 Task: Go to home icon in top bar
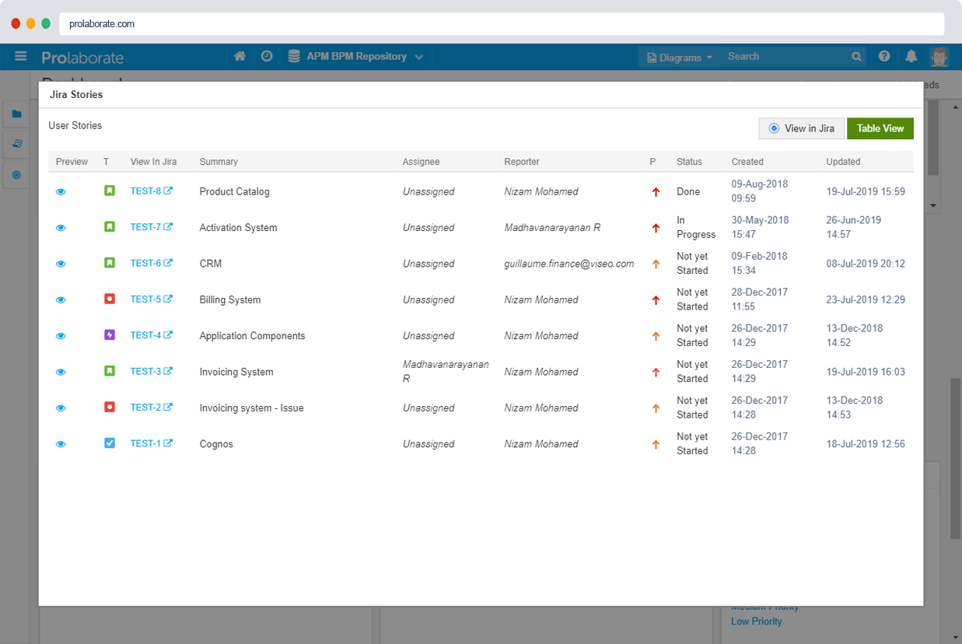(x=240, y=56)
